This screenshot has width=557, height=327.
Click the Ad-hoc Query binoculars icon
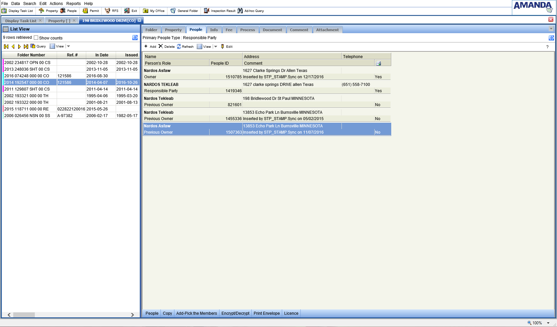coord(240,11)
